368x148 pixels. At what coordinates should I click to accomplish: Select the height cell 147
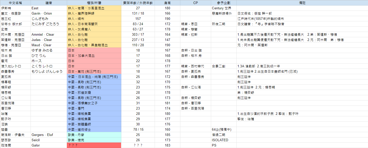(x=167, y=40)
